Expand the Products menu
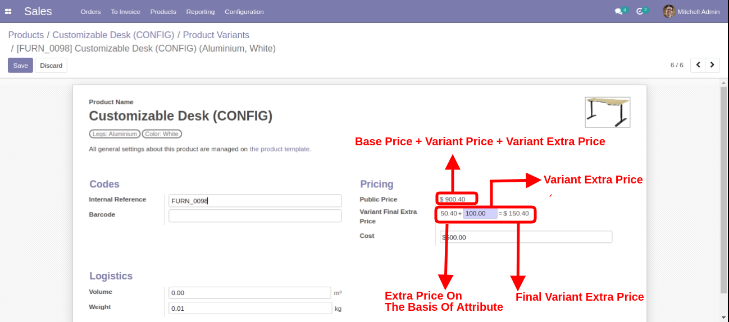Screen dimensions: 729x322 click(x=163, y=12)
